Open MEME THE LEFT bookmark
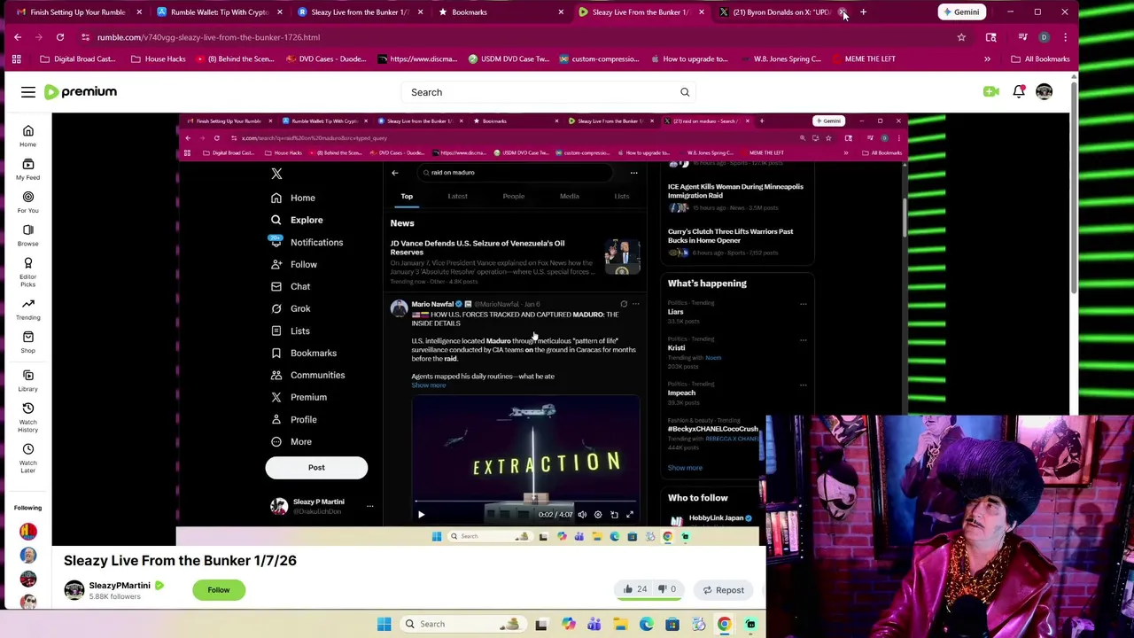 click(x=862, y=58)
